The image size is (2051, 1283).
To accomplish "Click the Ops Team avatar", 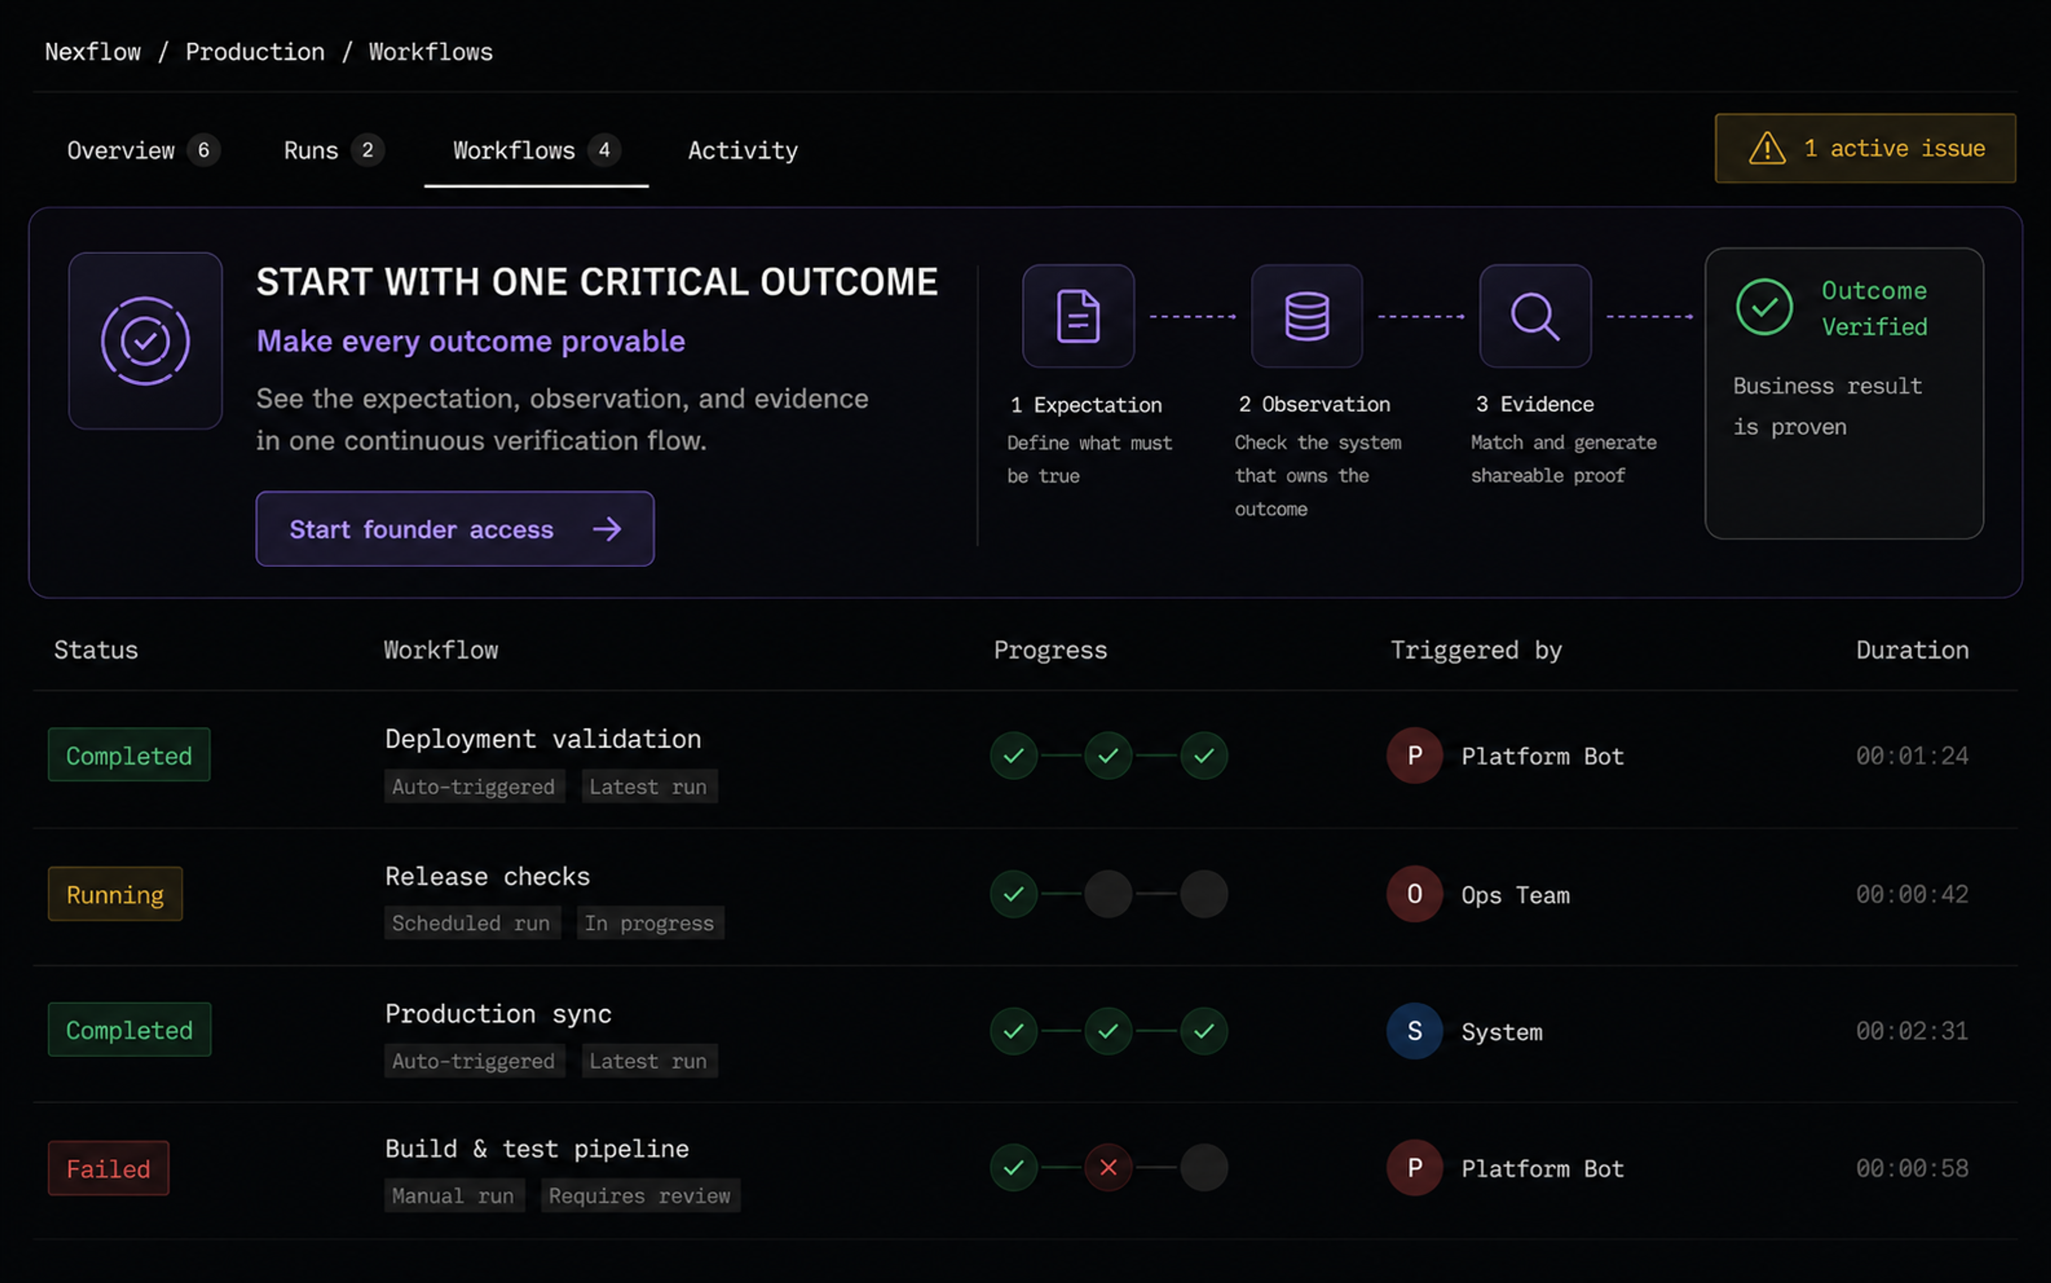I will pyautogui.click(x=1414, y=894).
